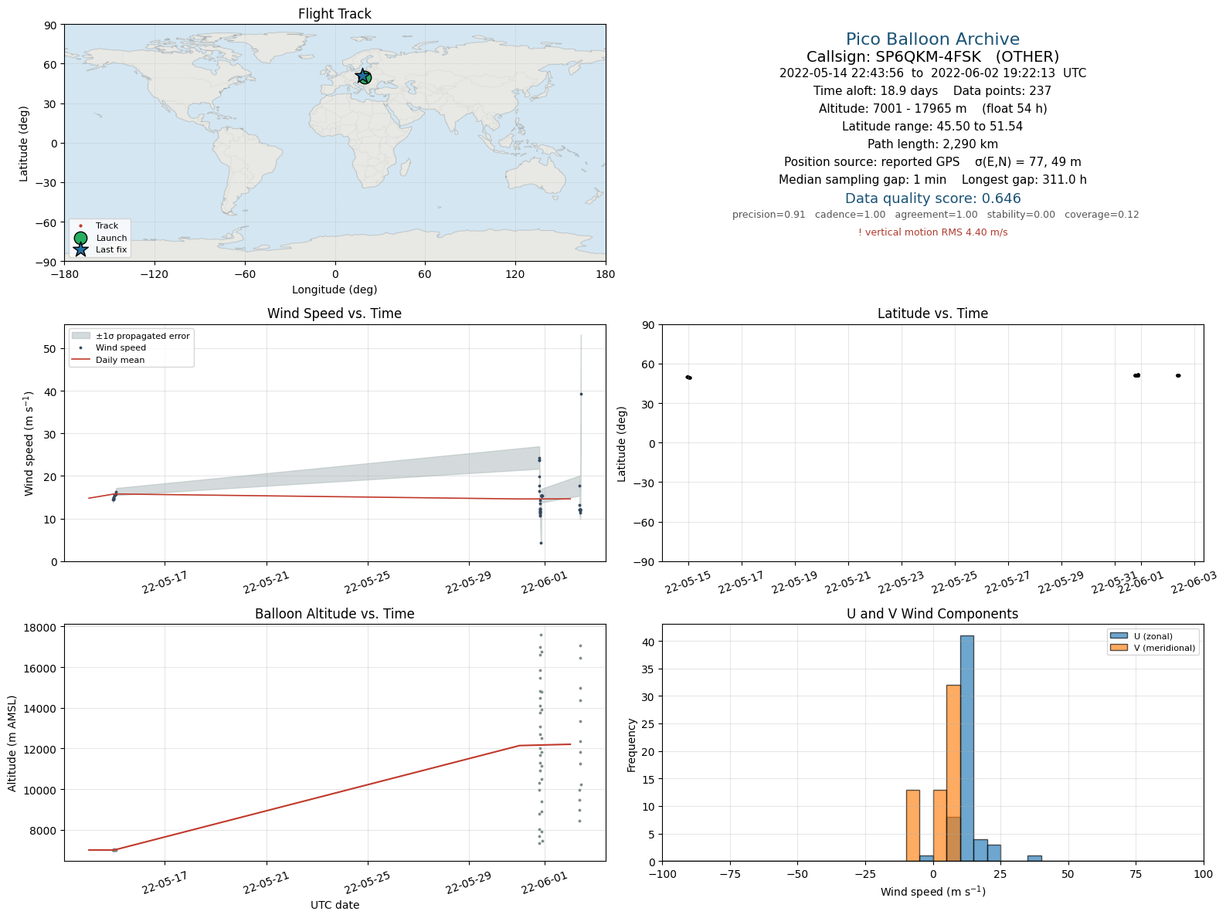The width and height of the screenshot is (1226, 918).
Task: Select the "Last fix" label in the map legend
Action: pyautogui.click(x=111, y=249)
